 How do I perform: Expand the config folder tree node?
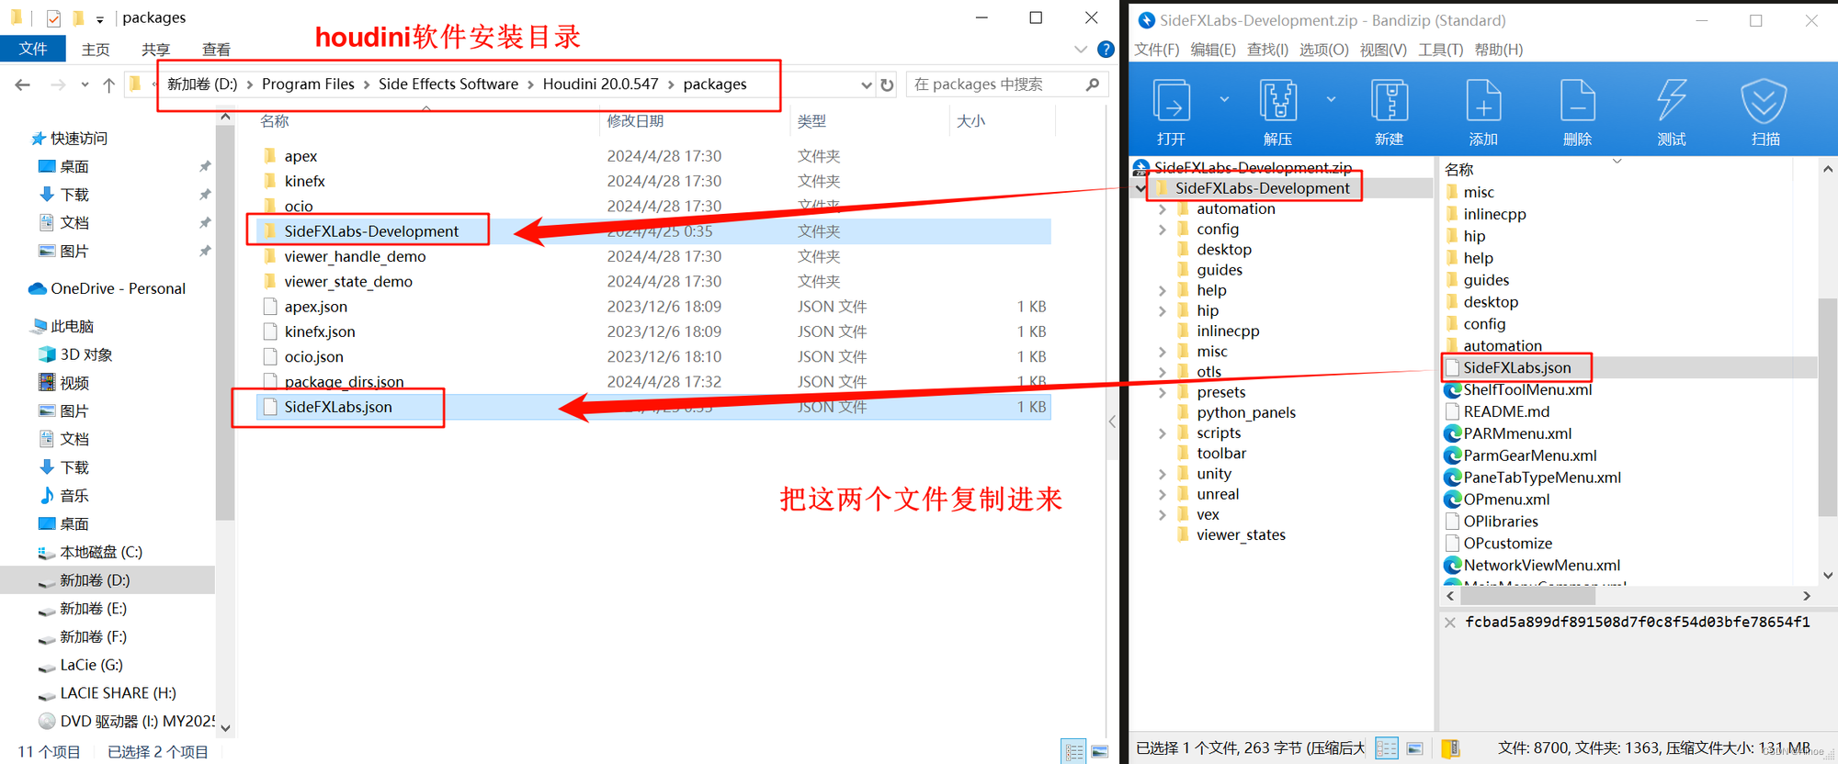click(1163, 230)
